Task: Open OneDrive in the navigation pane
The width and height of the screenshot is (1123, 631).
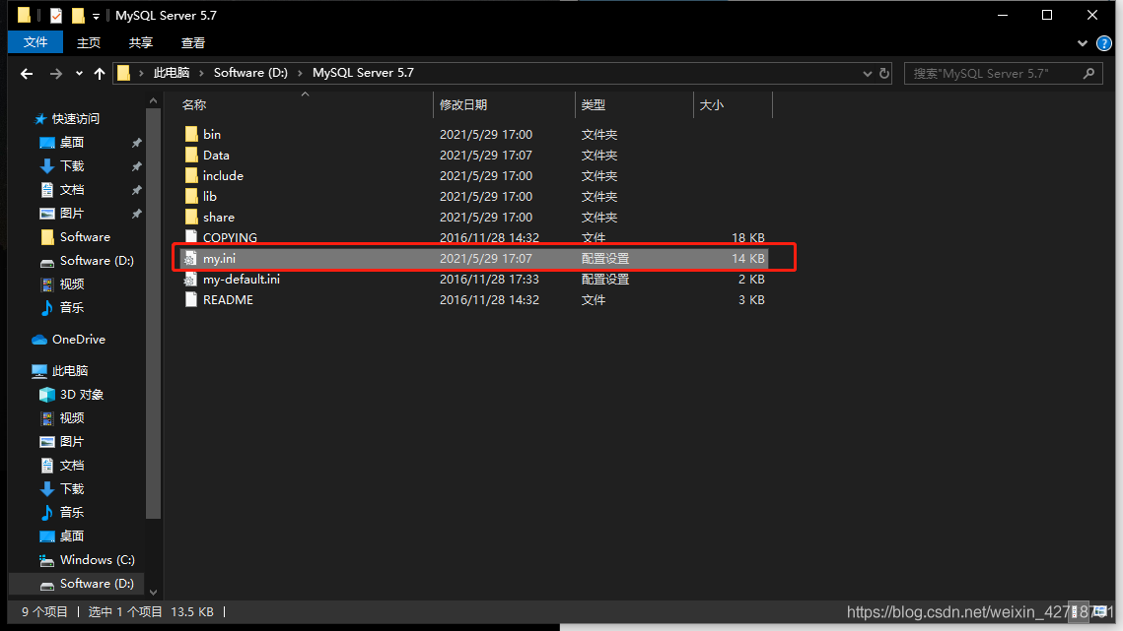Action: 79,339
